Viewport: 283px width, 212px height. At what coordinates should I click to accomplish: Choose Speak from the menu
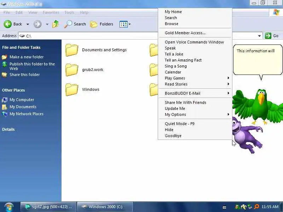coord(170,48)
